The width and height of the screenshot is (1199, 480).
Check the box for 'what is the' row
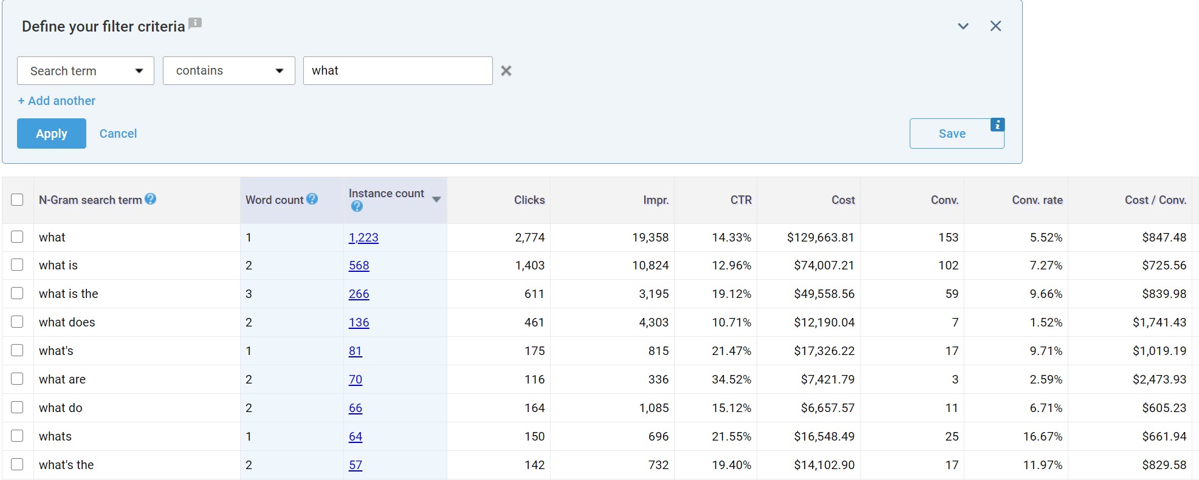(x=17, y=294)
